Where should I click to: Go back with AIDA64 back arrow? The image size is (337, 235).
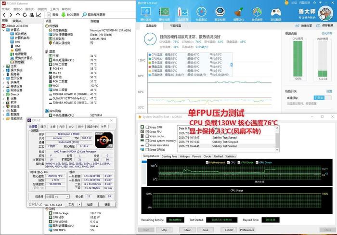click(4, 14)
